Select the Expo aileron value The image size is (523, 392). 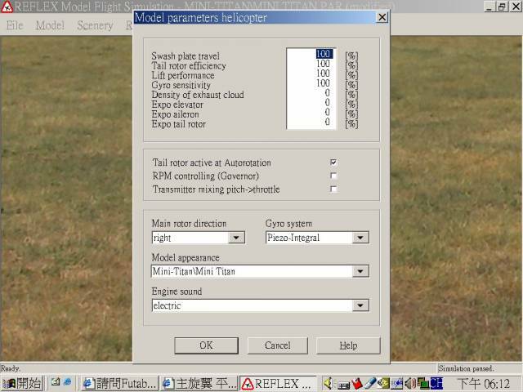(327, 112)
